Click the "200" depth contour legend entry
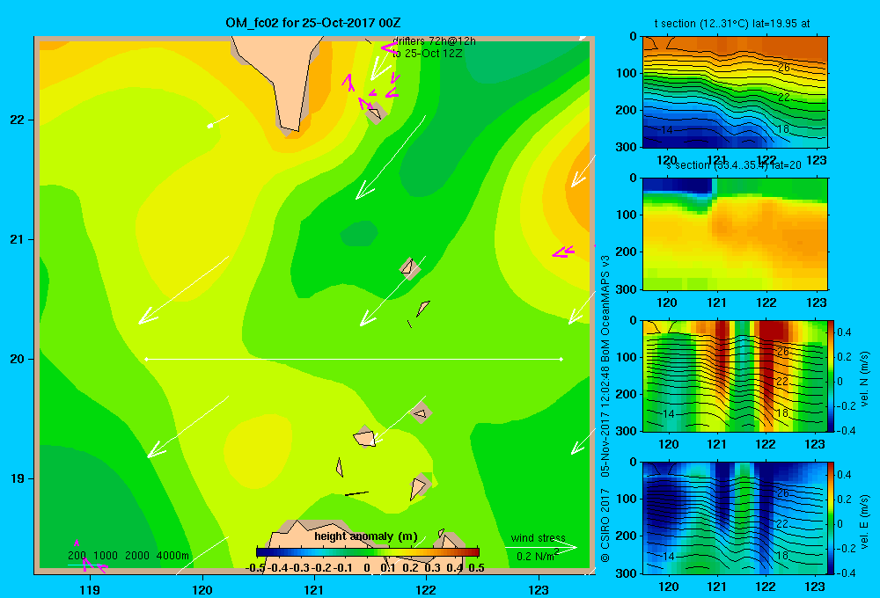The image size is (880, 598). [77, 556]
